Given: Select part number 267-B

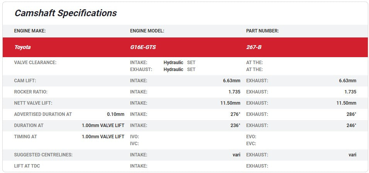Looking at the screenshot, I should pyautogui.click(x=254, y=47).
